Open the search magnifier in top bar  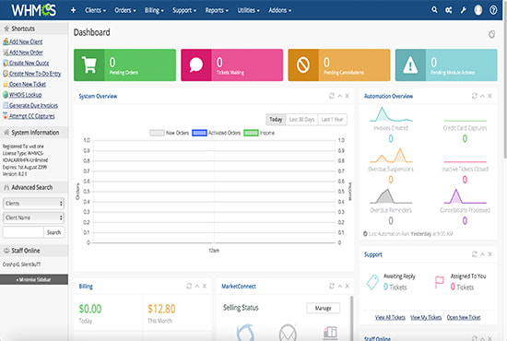tap(434, 10)
